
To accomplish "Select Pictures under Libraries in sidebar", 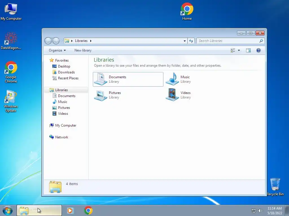I will point(64,108).
